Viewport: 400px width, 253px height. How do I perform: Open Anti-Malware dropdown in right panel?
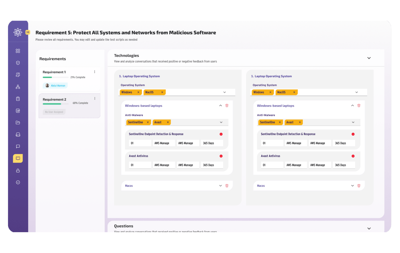353,122
